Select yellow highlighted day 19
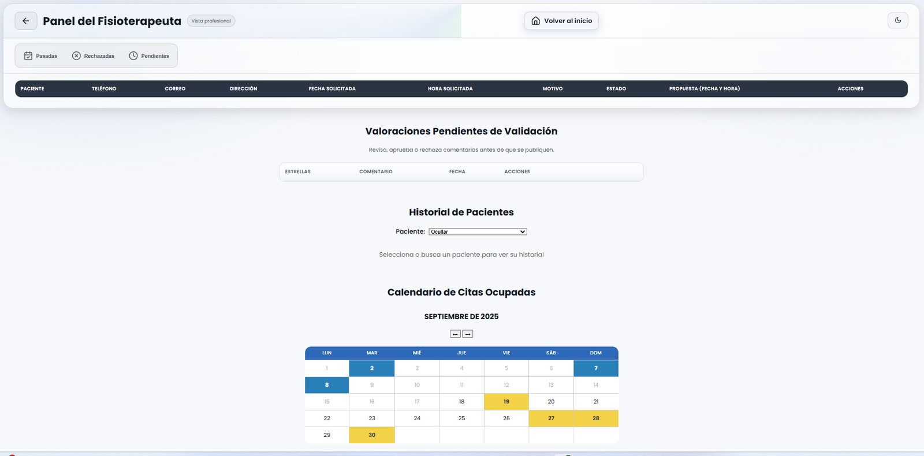 tap(506, 402)
